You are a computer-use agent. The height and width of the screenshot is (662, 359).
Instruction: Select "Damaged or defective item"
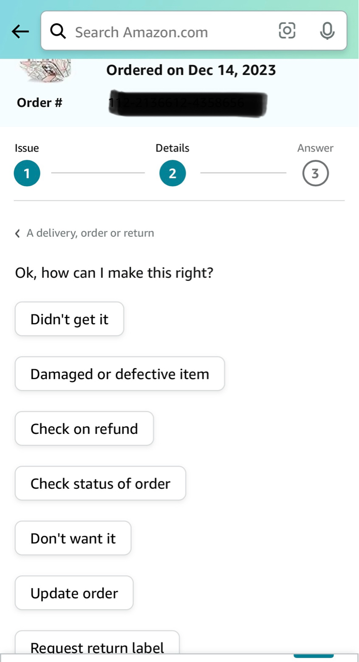(x=120, y=374)
